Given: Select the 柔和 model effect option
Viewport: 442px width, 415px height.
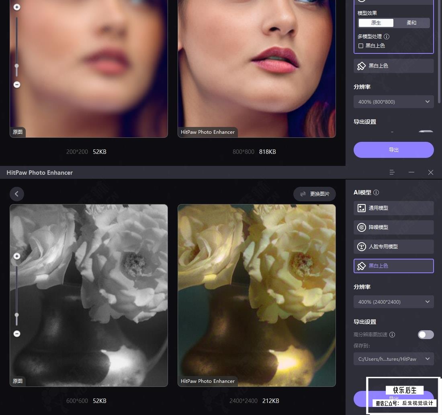Looking at the screenshot, I should pos(411,23).
